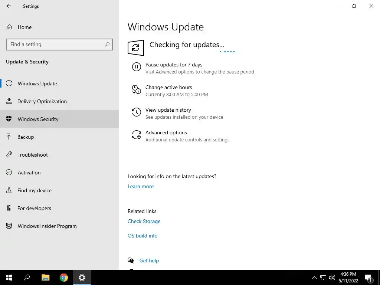Click 'Looking for info on the latest updates?'
380x285 pixels.
click(172, 176)
